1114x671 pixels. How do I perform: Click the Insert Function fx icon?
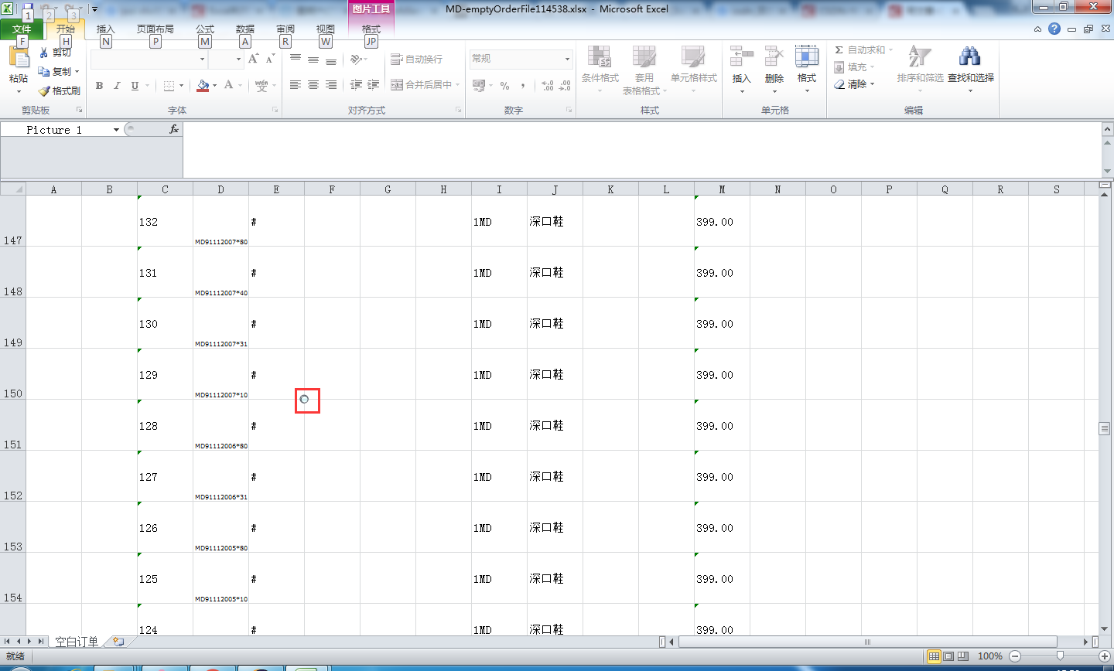click(174, 129)
